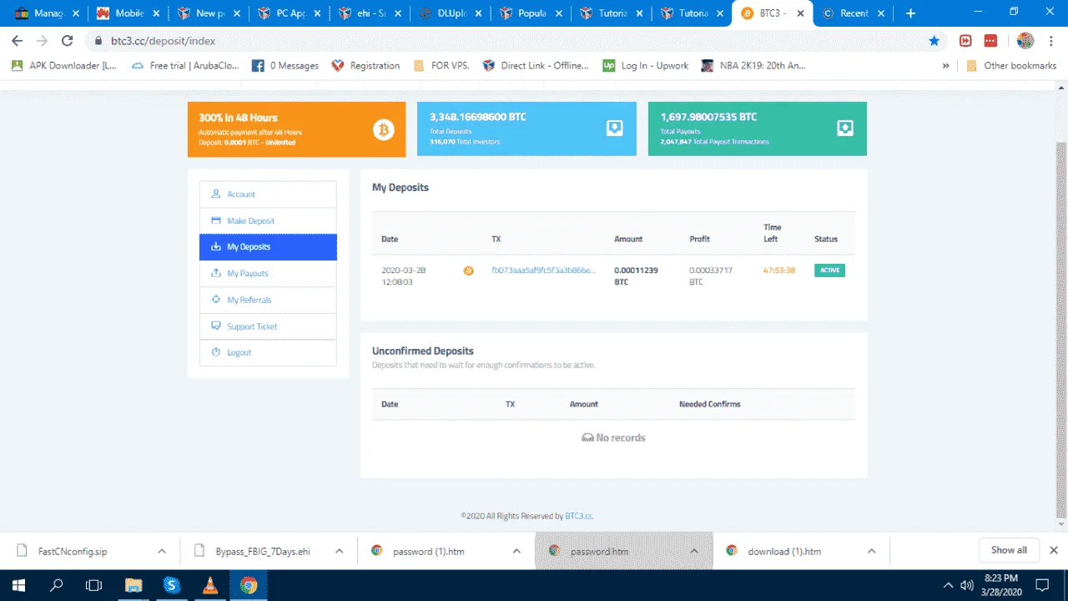This screenshot has width=1068, height=601.
Task: Open the Chrome profile avatar
Action: pos(1025,40)
